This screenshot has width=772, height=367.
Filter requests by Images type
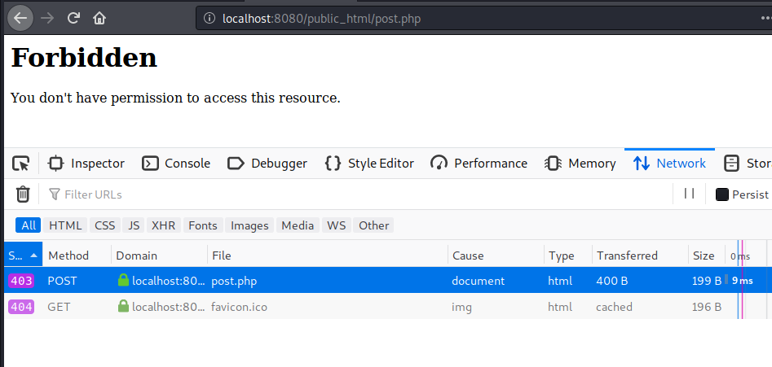coord(249,225)
